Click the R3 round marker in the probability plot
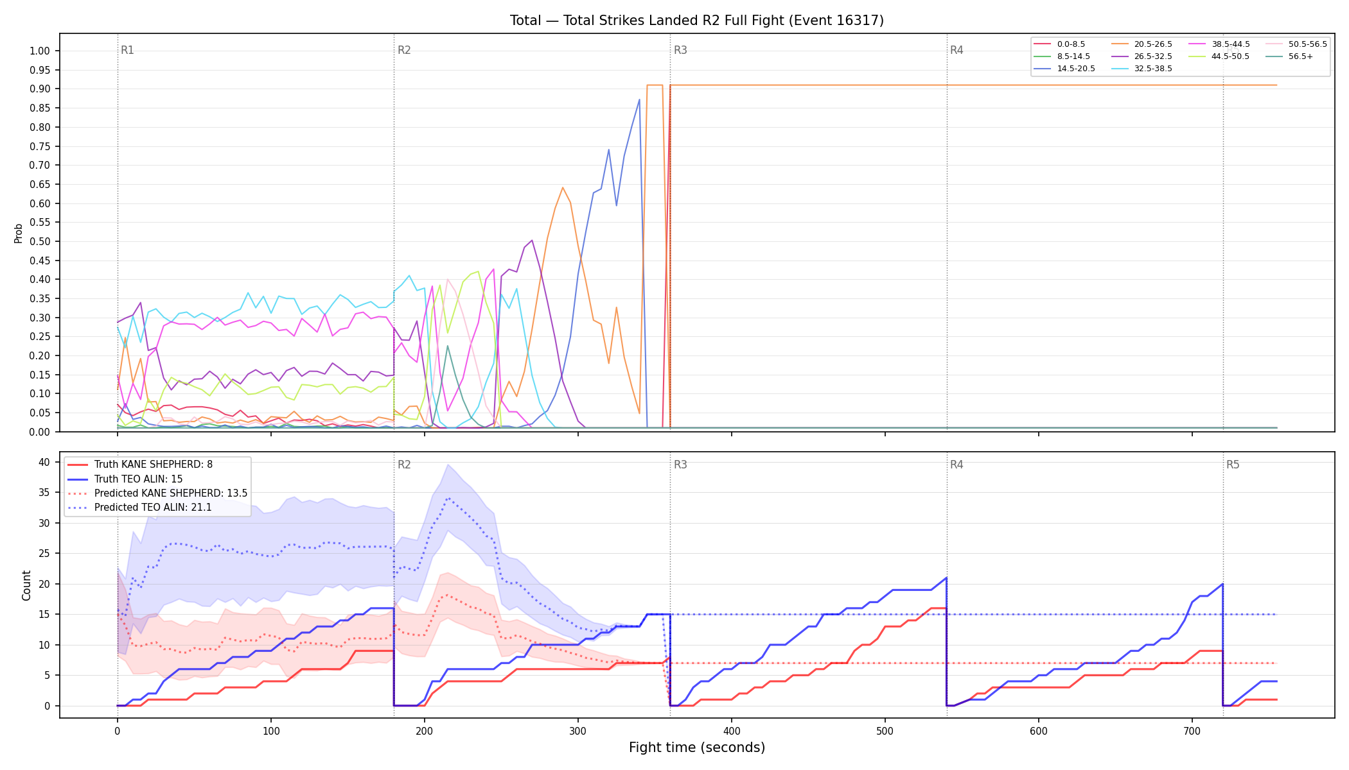The height and width of the screenshot is (770, 1349). (680, 50)
